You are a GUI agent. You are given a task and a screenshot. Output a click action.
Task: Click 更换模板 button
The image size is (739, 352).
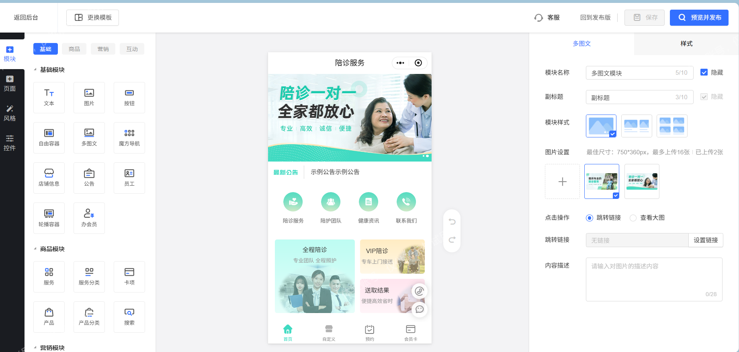coord(92,18)
